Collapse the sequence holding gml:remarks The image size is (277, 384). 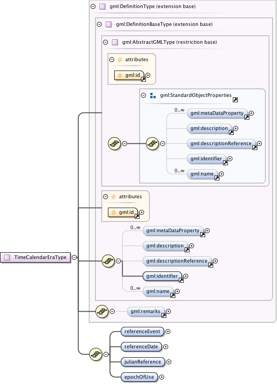pos(112,312)
